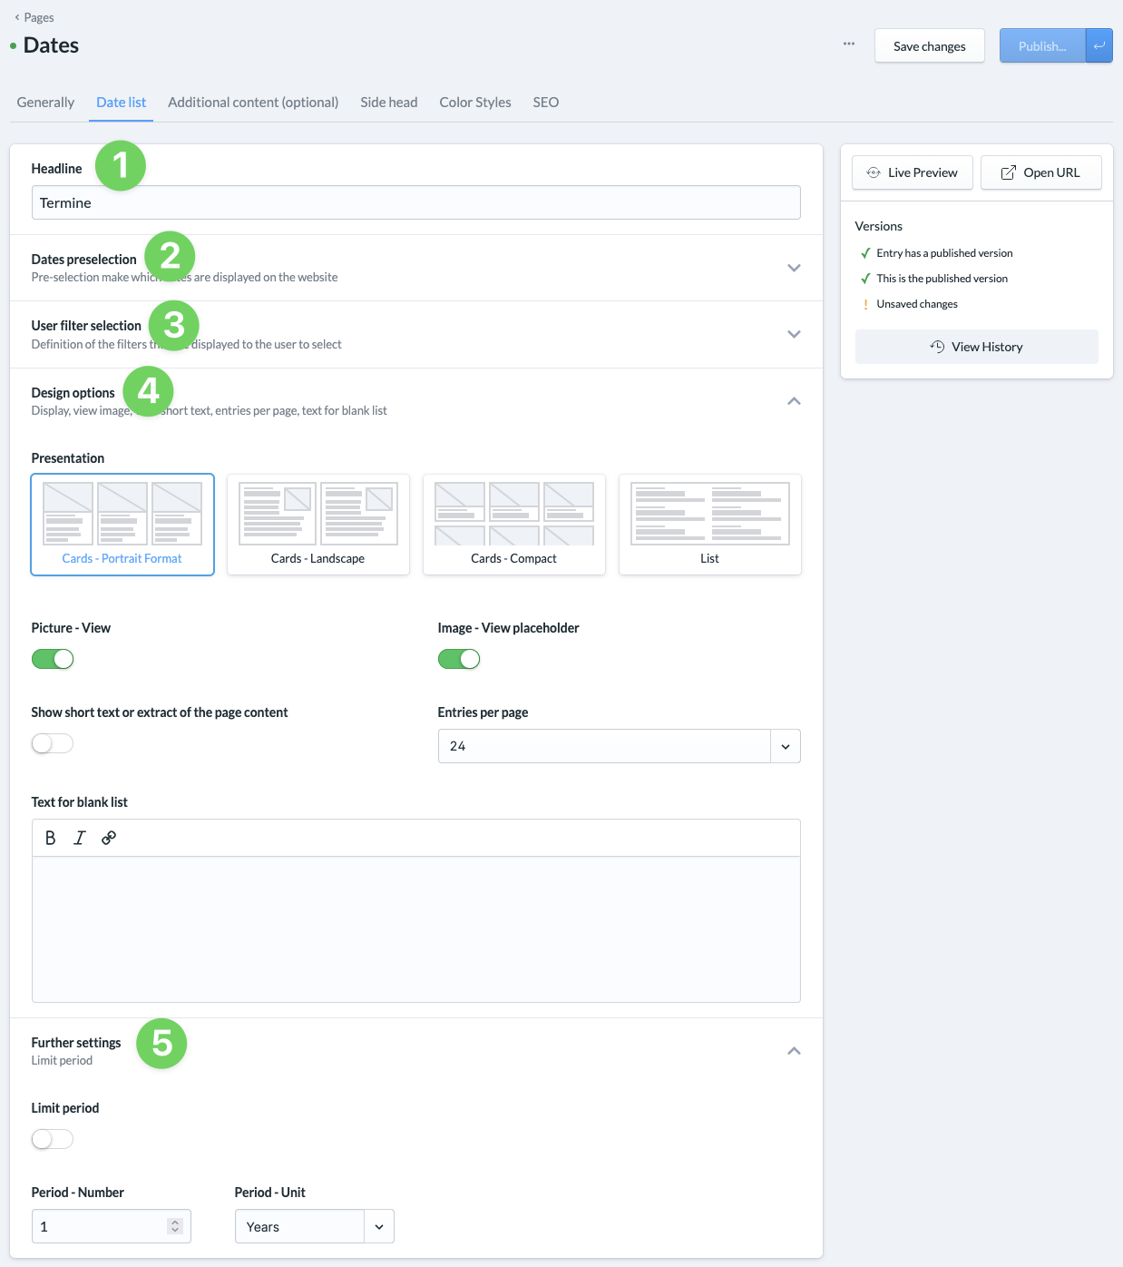
Task: Go back to Pages breadcrumb
Action: click(34, 17)
